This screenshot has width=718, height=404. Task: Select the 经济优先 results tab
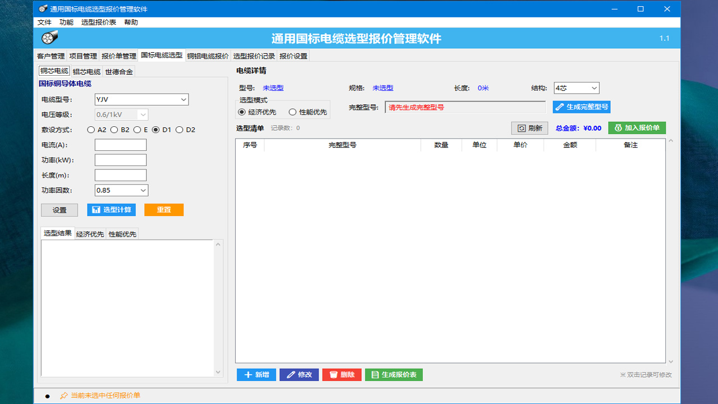90,234
